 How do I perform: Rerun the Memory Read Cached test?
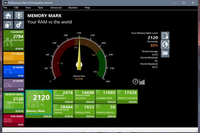69,116
